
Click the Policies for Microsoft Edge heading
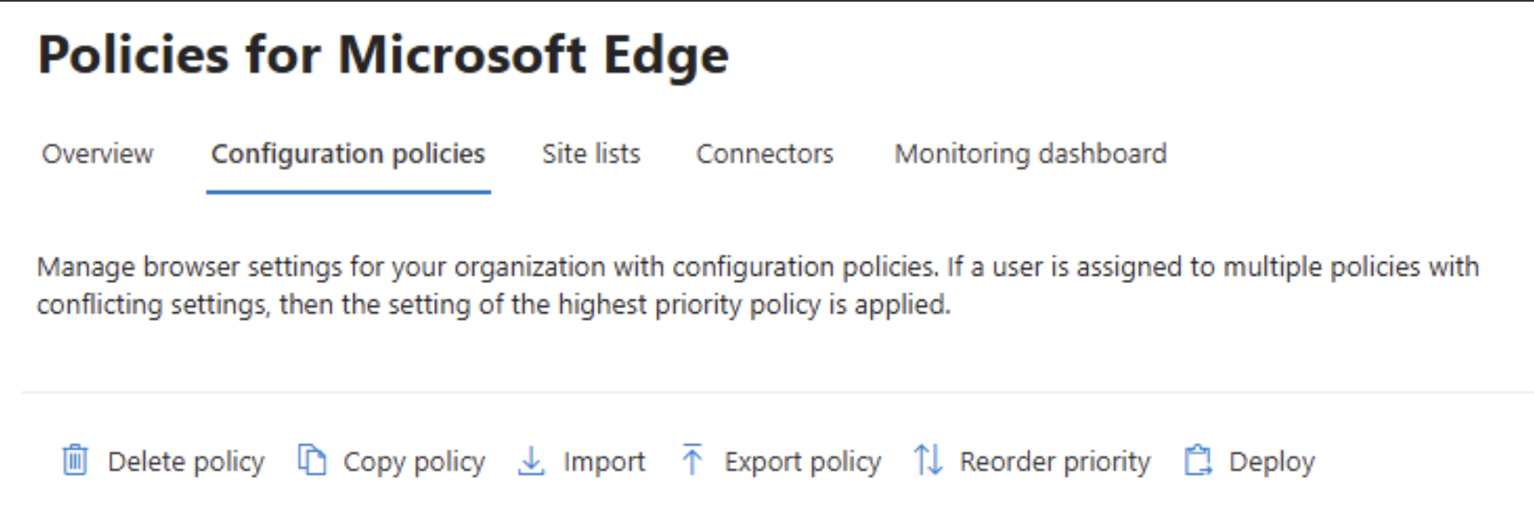point(383,55)
